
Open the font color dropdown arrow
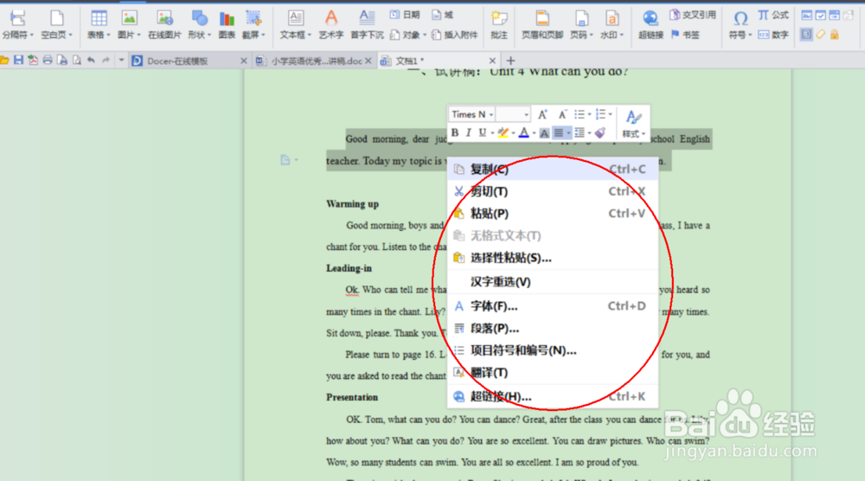pyautogui.click(x=535, y=133)
